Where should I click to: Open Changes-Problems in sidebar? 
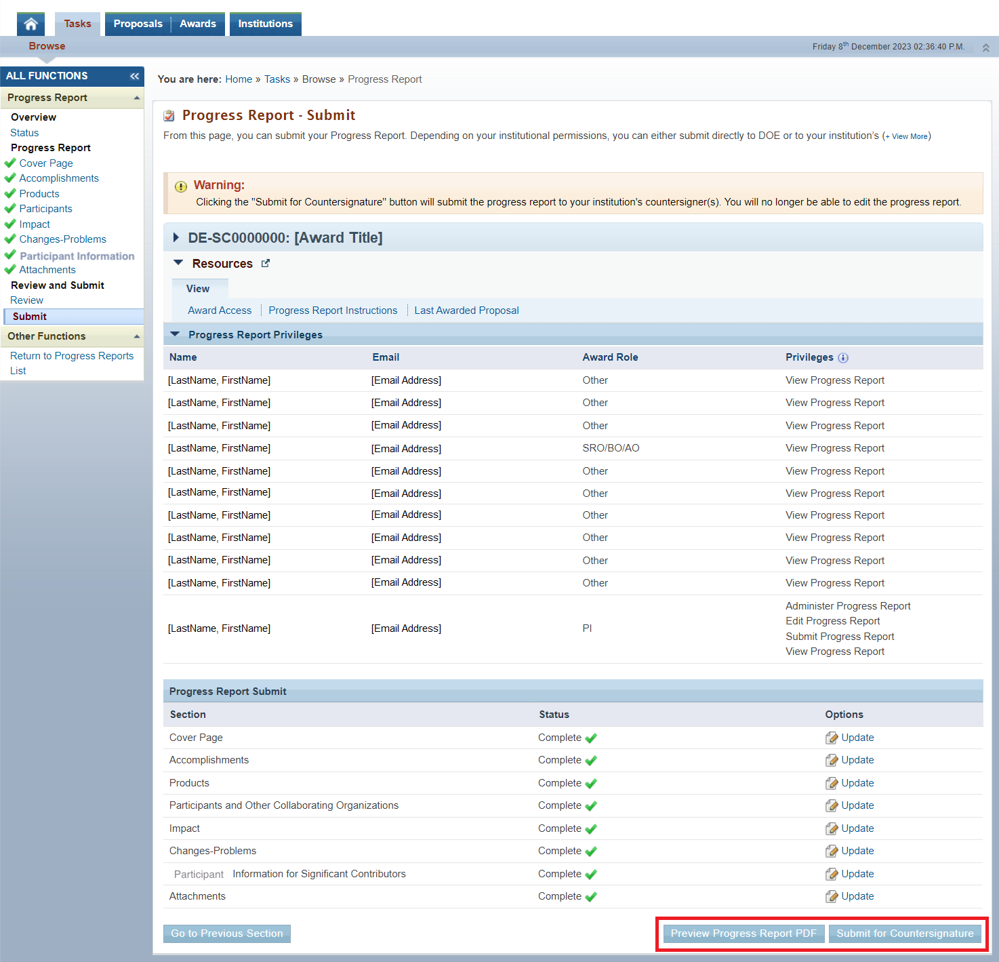(x=62, y=239)
